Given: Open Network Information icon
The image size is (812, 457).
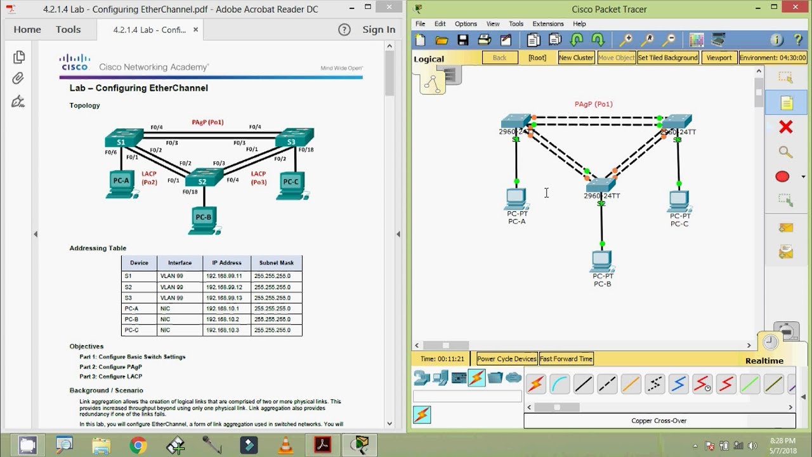Looking at the screenshot, I should [777, 40].
